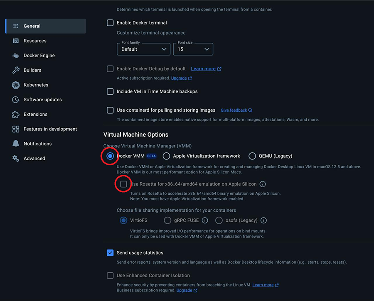Click the Extensions puzzle icon
Viewport: 374px width, 301px height.
[16, 115]
